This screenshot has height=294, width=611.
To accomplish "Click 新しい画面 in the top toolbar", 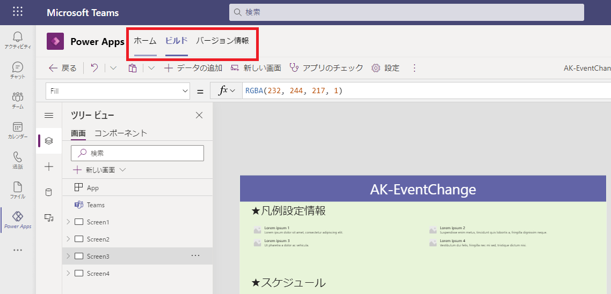I will (x=256, y=68).
